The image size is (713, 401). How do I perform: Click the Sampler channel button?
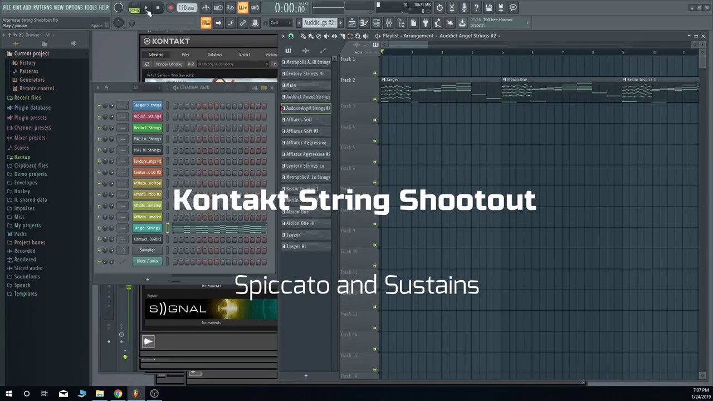147,250
